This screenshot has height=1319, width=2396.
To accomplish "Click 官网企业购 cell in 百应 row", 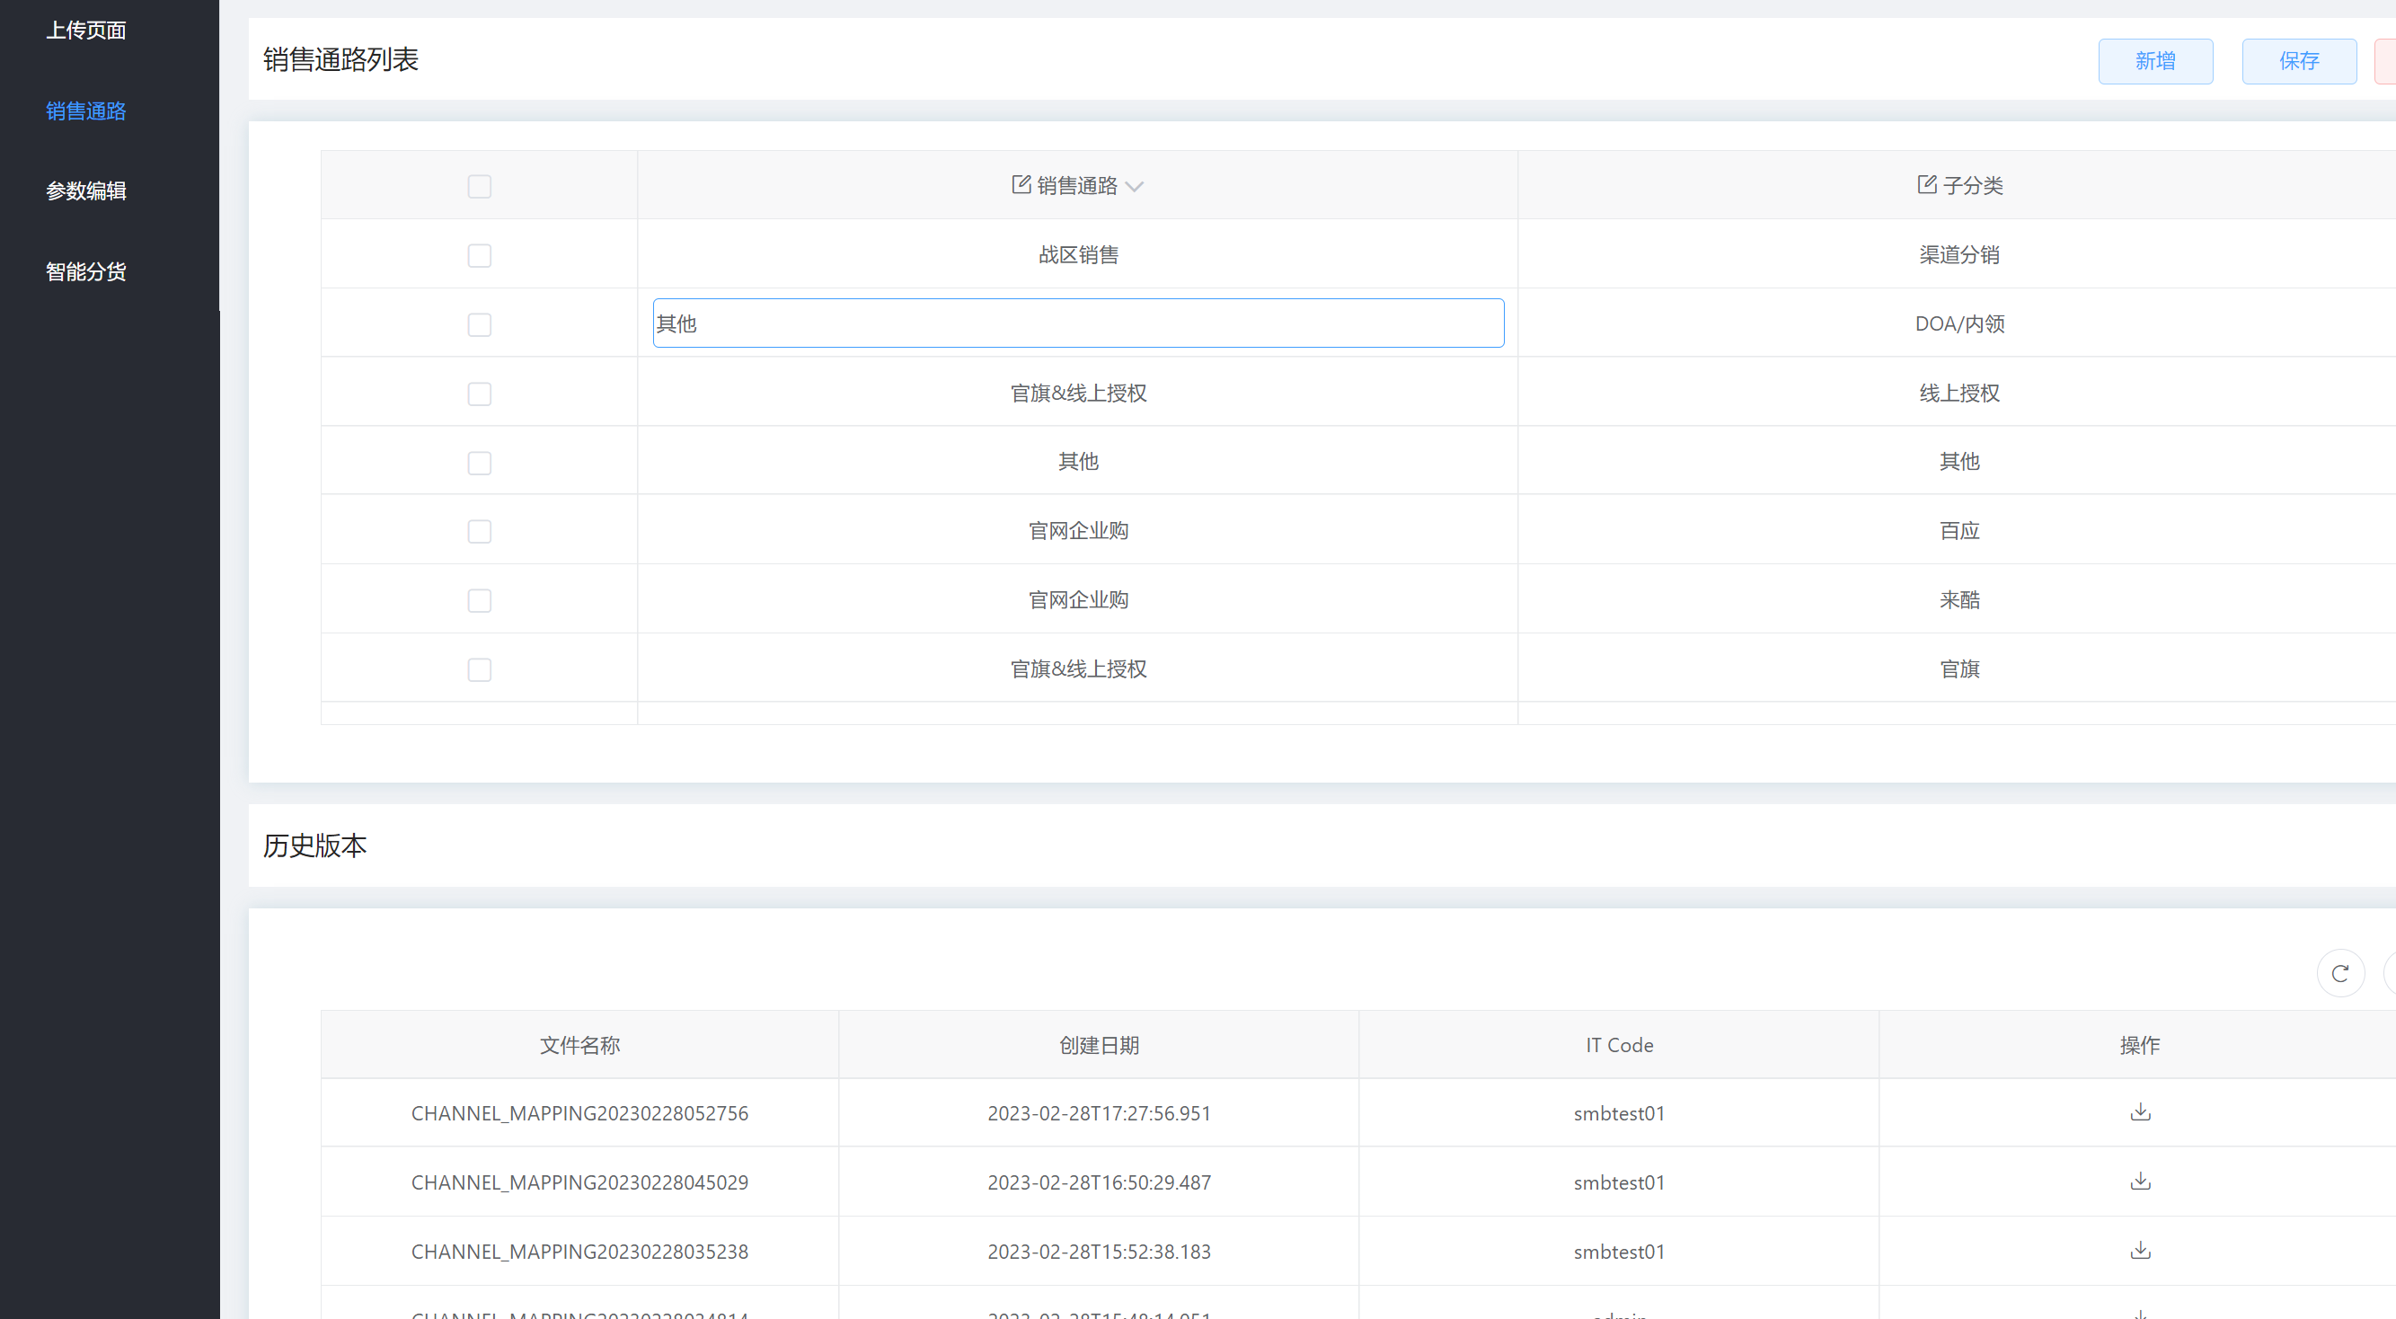I will 1078,530.
